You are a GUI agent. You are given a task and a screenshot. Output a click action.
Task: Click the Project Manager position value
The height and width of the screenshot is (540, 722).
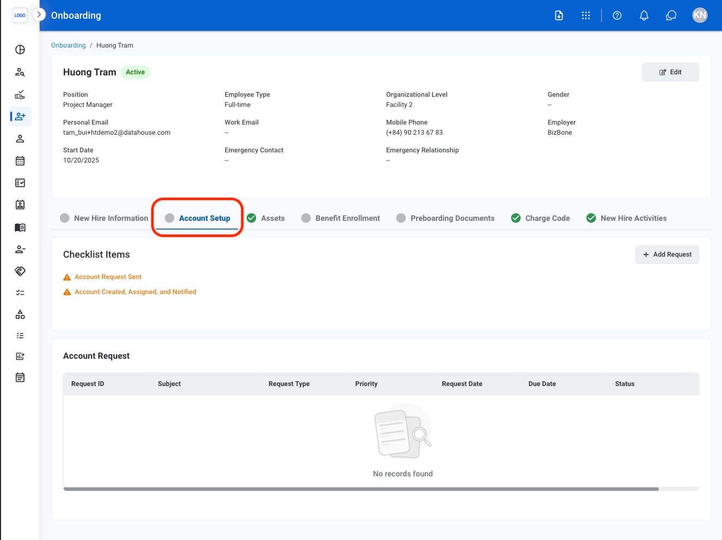coord(88,105)
